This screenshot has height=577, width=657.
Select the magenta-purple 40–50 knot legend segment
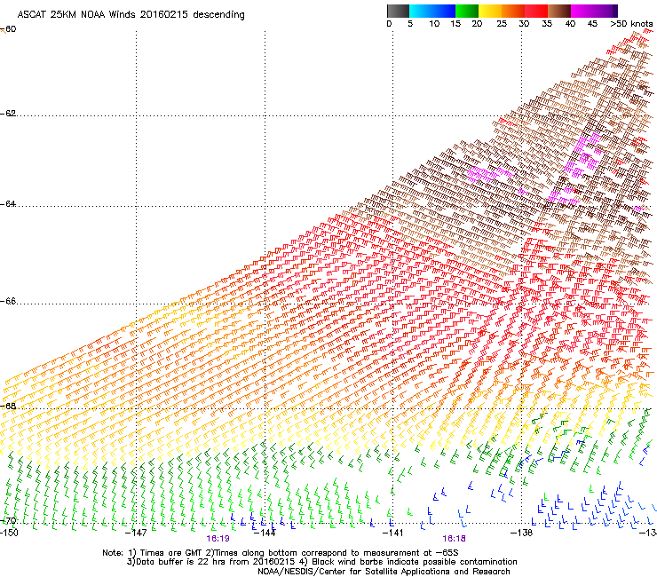point(594,11)
